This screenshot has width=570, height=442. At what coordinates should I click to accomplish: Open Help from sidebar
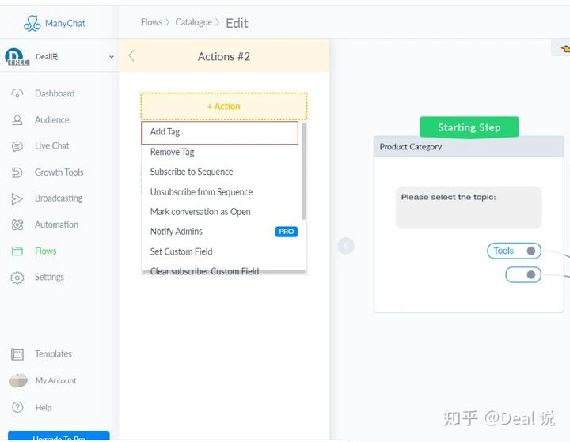pyautogui.click(x=44, y=407)
